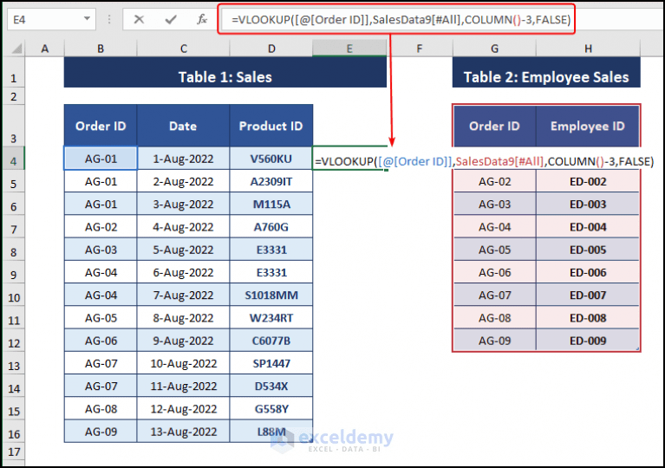The height and width of the screenshot is (468, 665).
Task: Click the employee cell 'ED-005'
Action: (x=588, y=250)
